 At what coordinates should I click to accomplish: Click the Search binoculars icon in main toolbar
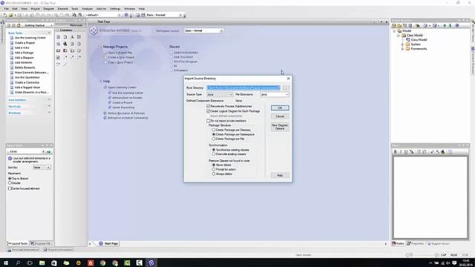[74, 15]
